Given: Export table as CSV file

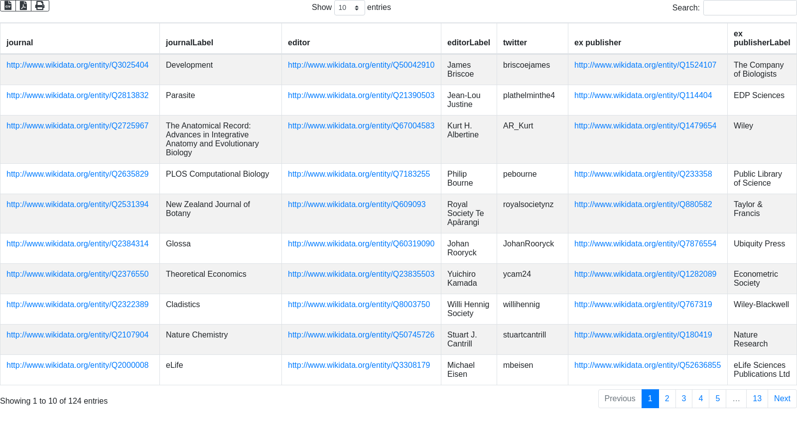Looking at the screenshot, I should point(8,6).
